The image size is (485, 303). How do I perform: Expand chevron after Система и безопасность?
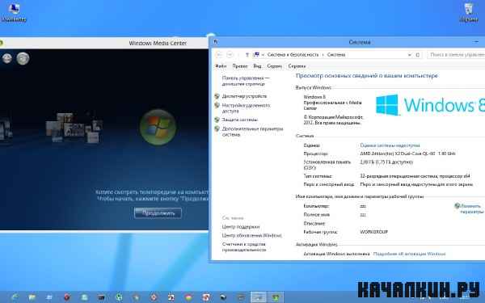323,55
